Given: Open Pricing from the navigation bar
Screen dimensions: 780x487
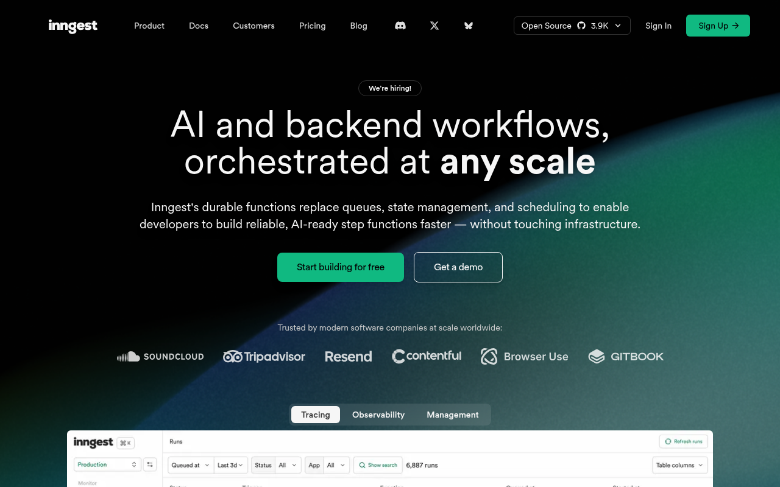Looking at the screenshot, I should click(x=312, y=26).
